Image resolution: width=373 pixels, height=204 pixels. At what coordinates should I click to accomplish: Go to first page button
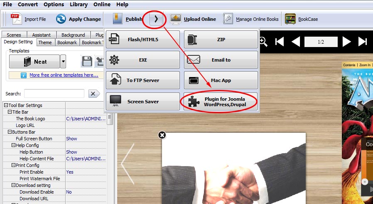pos(280,42)
